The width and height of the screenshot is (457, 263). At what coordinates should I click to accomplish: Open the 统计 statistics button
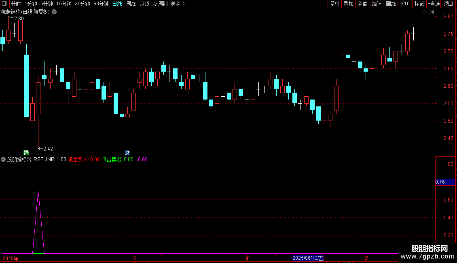tap(377, 4)
